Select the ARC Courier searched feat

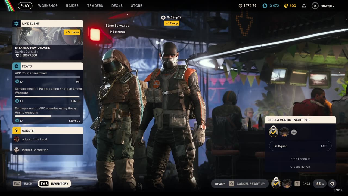point(48,77)
